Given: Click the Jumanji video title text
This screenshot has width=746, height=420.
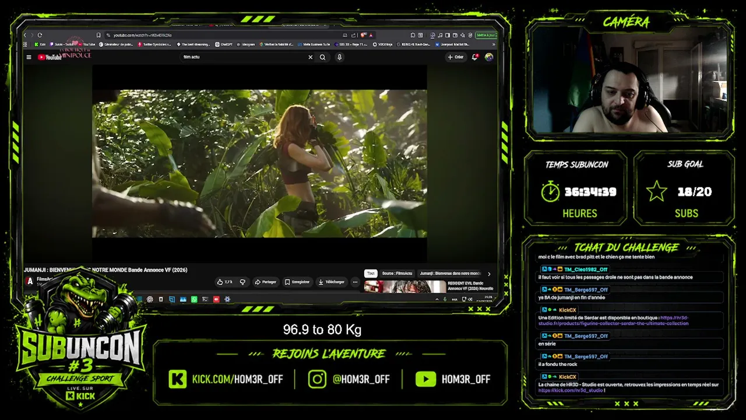Looking at the screenshot, I should 105,270.
